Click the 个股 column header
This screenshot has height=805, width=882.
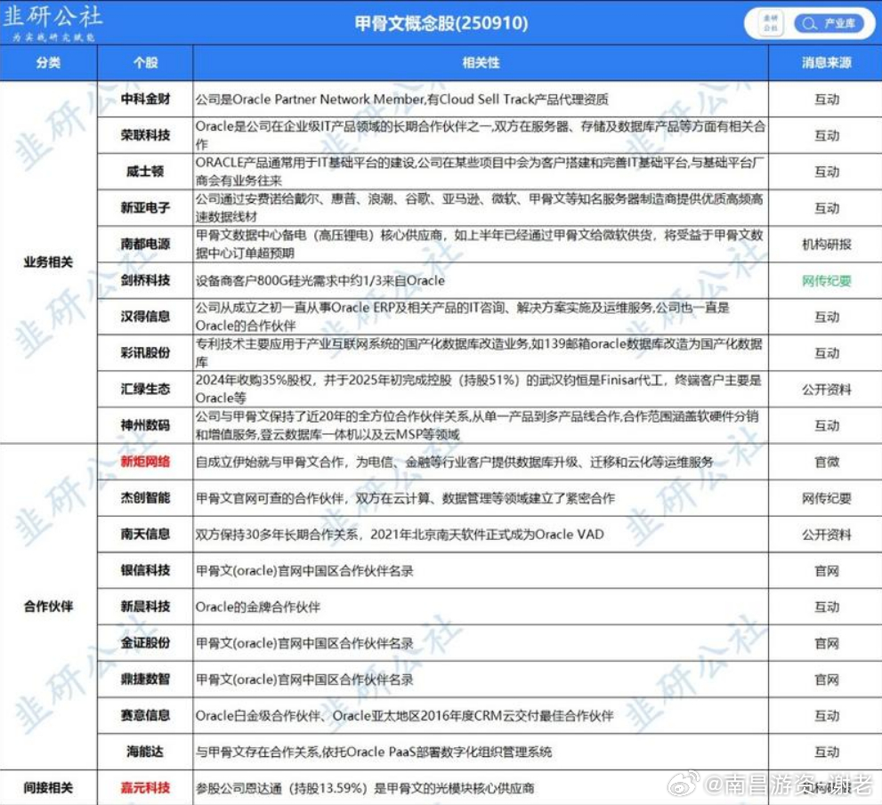145,62
